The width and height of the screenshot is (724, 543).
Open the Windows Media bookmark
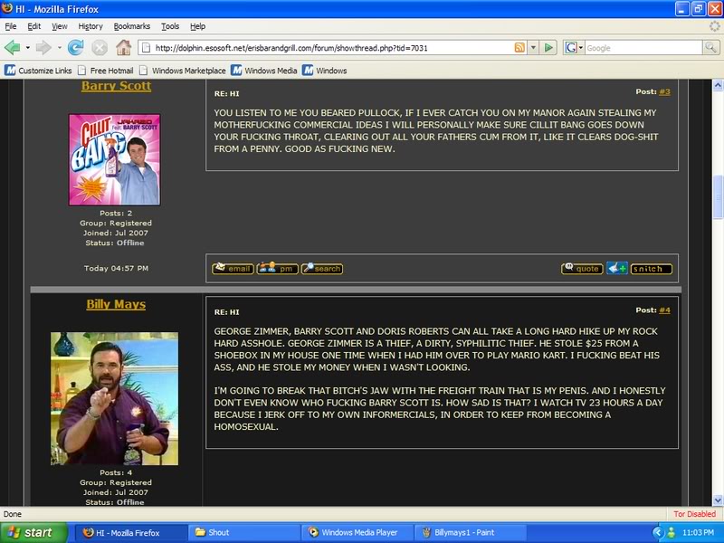pos(264,71)
